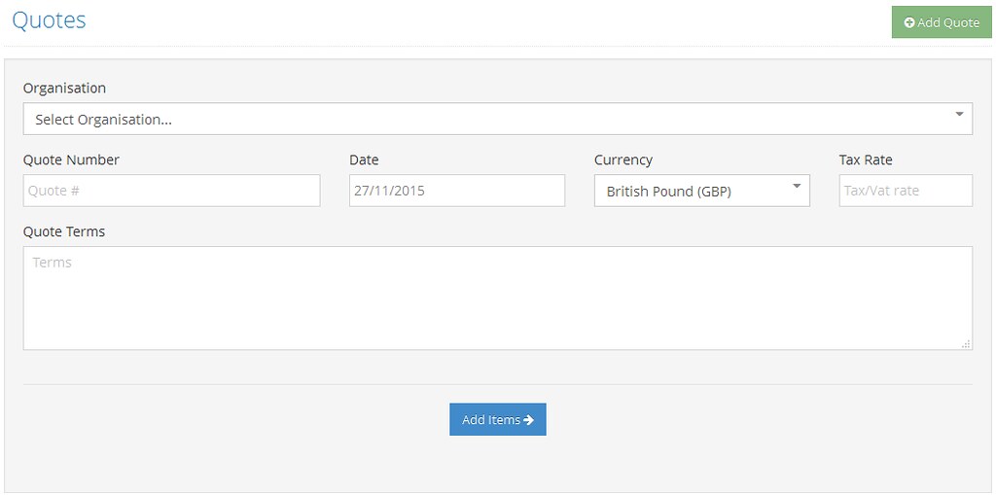
Task: Click the Quote Number label
Action: 71,160
